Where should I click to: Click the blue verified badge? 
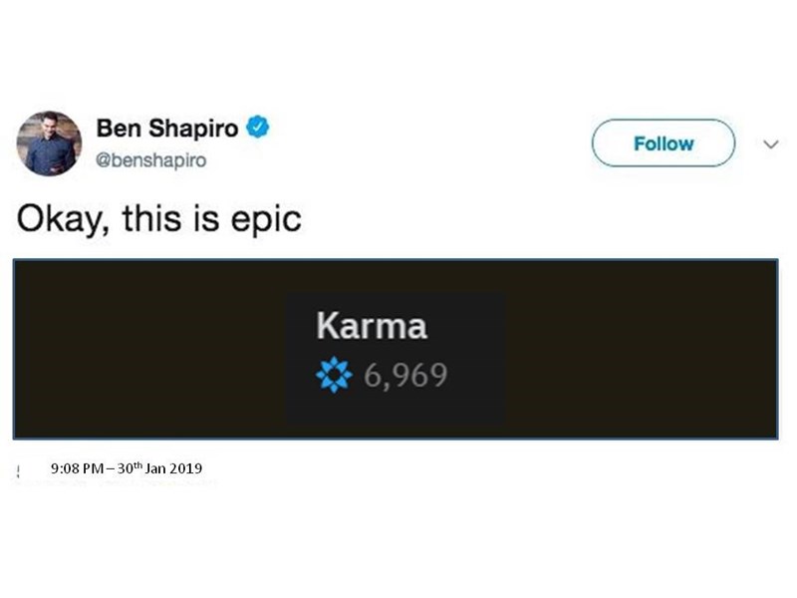click(x=259, y=128)
